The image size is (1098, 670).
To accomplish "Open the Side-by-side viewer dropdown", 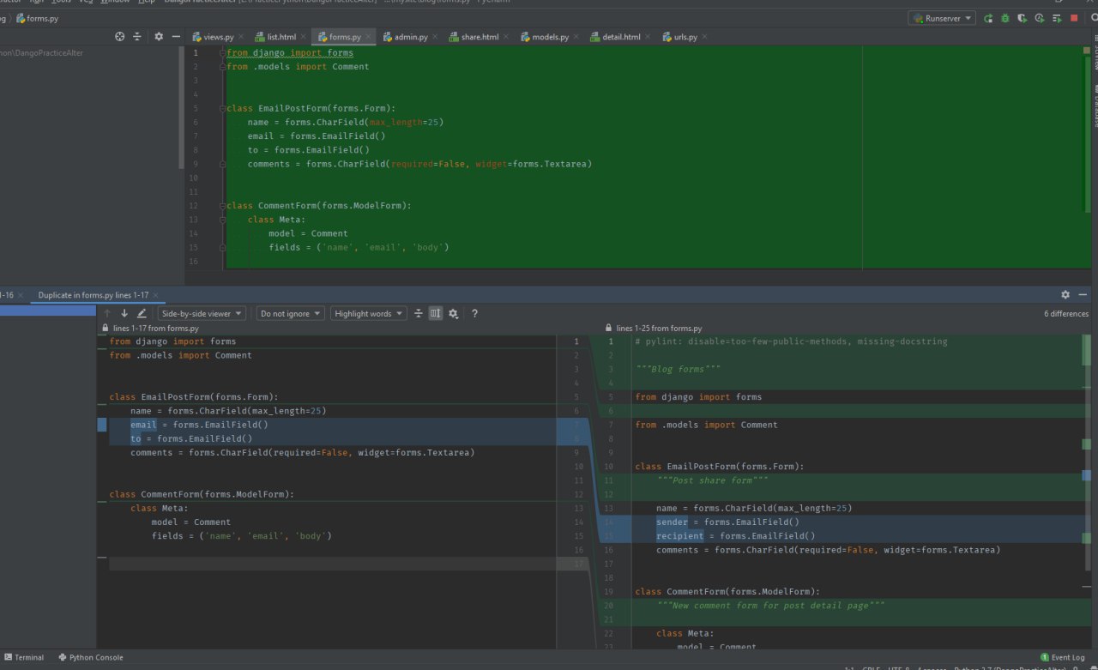I will [202, 314].
